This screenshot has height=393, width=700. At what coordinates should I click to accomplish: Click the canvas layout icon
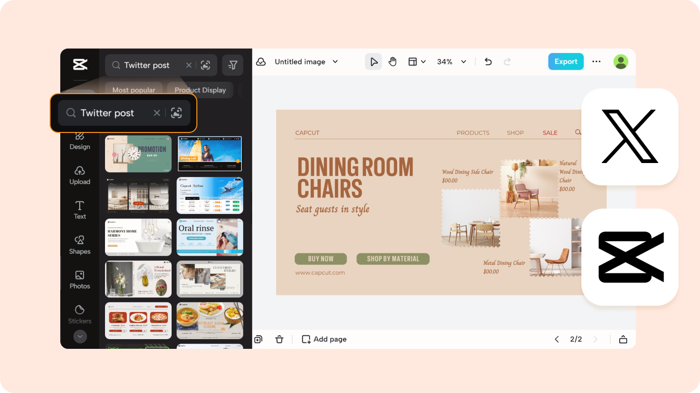[x=413, y=62]
